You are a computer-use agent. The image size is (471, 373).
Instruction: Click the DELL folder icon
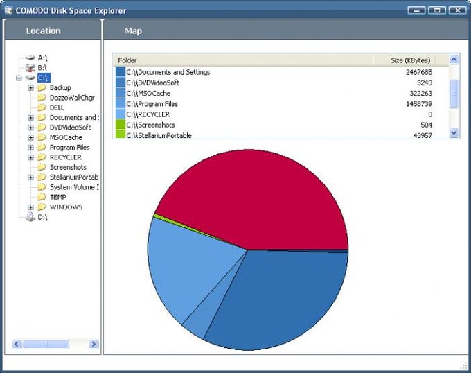pyautogui.click(x=42, y=107)
